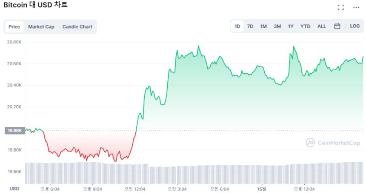Screen dimensions: 366x193
Task: Click the USD currency label below chart
Action: click(x=14, y=189)
